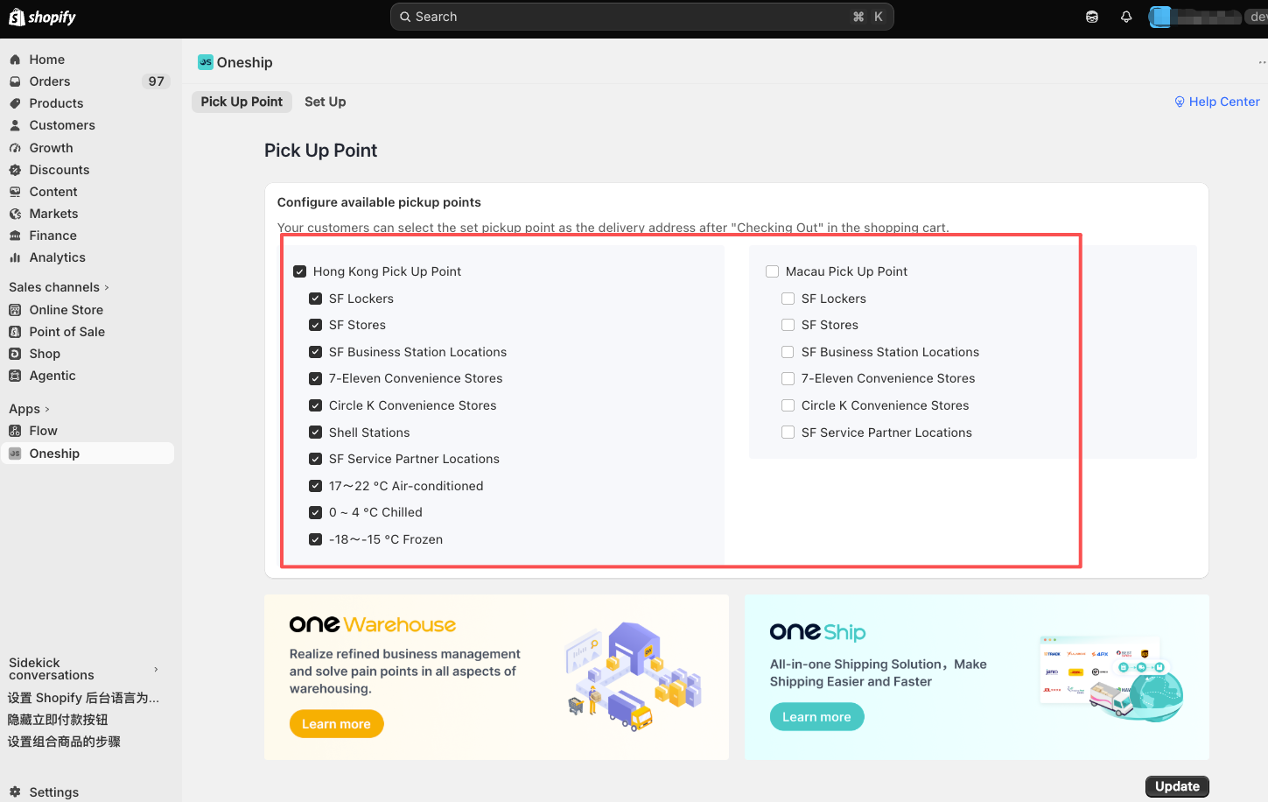The image size is (1268, 802).
Task: Click the Orders 97 count badge
Action: tap(156, 81)
